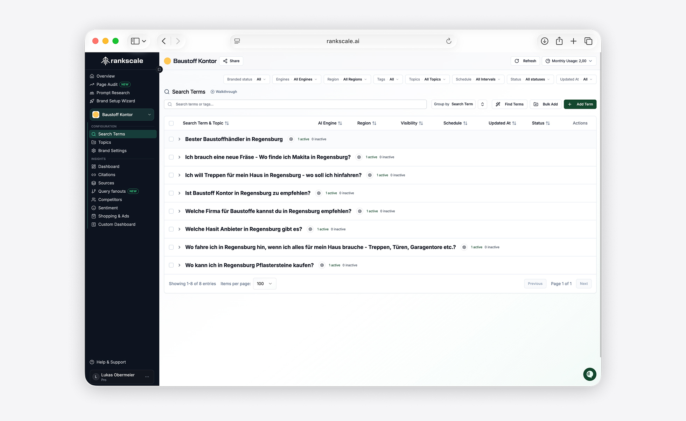Check the Welche Hasit Anbieter row
The width and height of the screenshot is (686, 421).
171,229
